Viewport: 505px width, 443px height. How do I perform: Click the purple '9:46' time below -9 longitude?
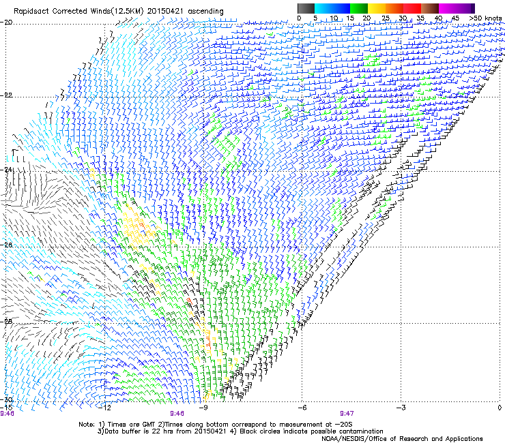click(177, 414)
